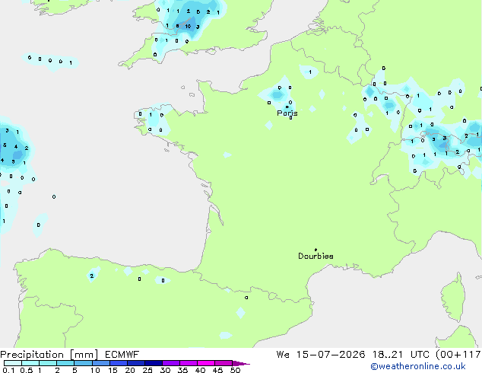
Task: Select the 30 mm purple legend swatch
Action: tap(171, 363)
